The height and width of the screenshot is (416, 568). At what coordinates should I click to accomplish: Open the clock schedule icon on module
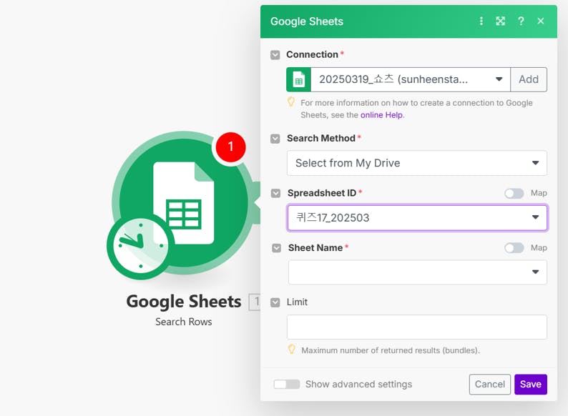pyautogui.click(x=139, y=246)
